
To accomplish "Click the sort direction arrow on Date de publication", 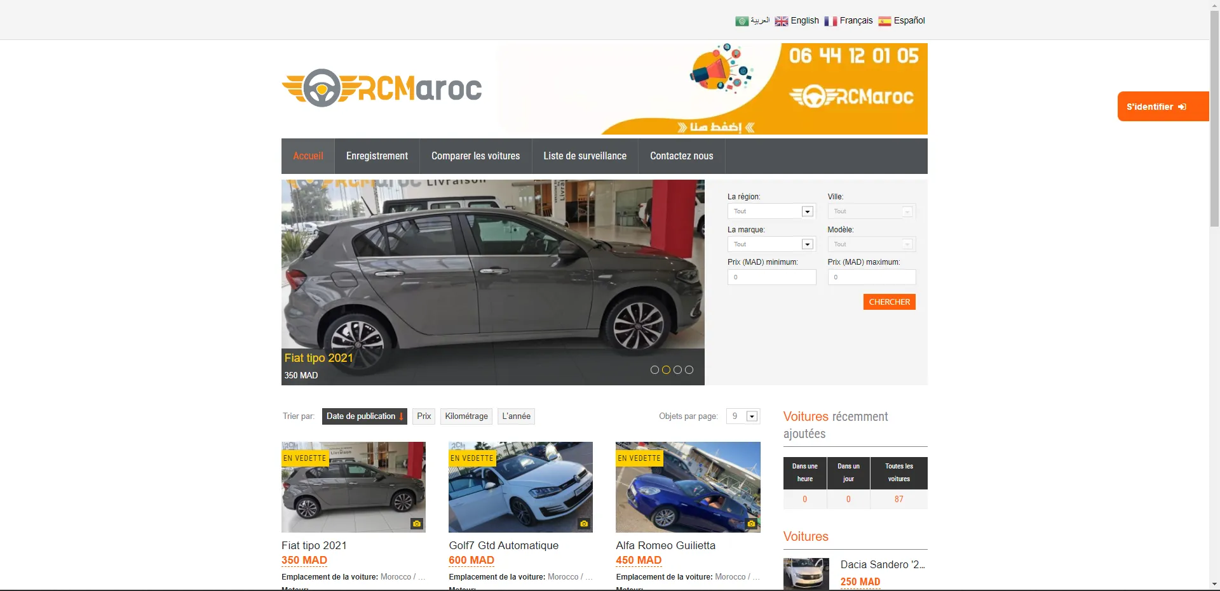I will click(401, 416).
